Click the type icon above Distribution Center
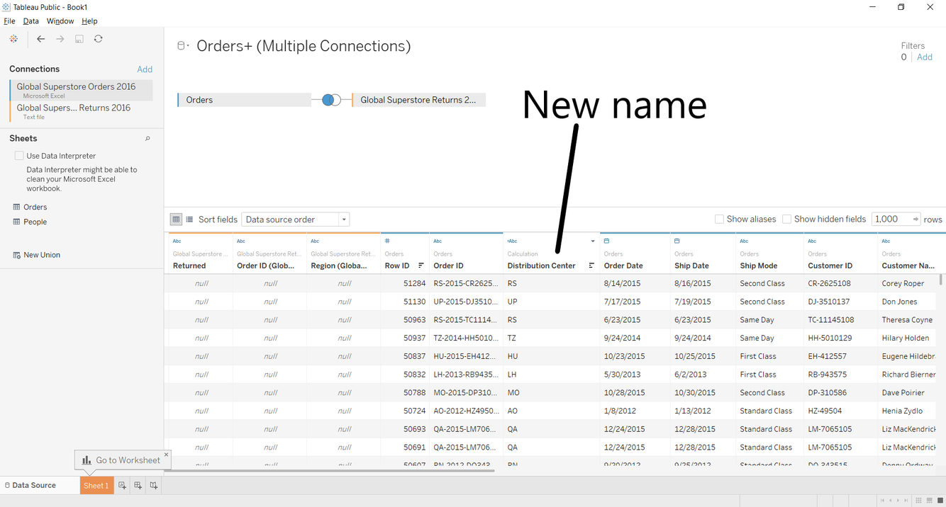946x507 pixels. click(x=512, y=241)
